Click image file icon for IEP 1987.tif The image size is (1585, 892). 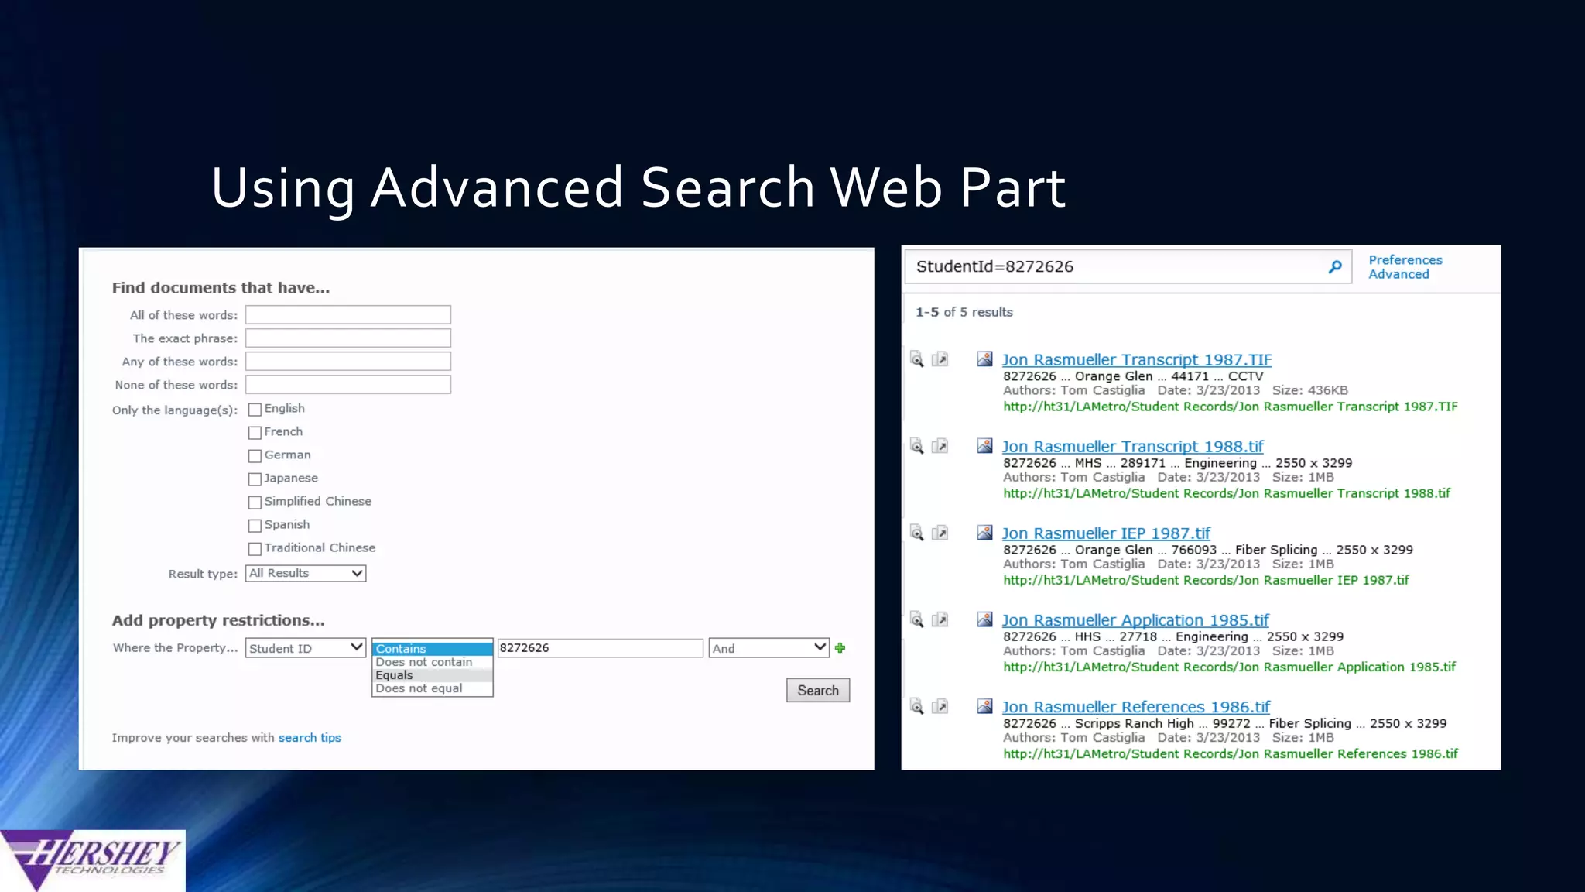(x=984, y=533)
